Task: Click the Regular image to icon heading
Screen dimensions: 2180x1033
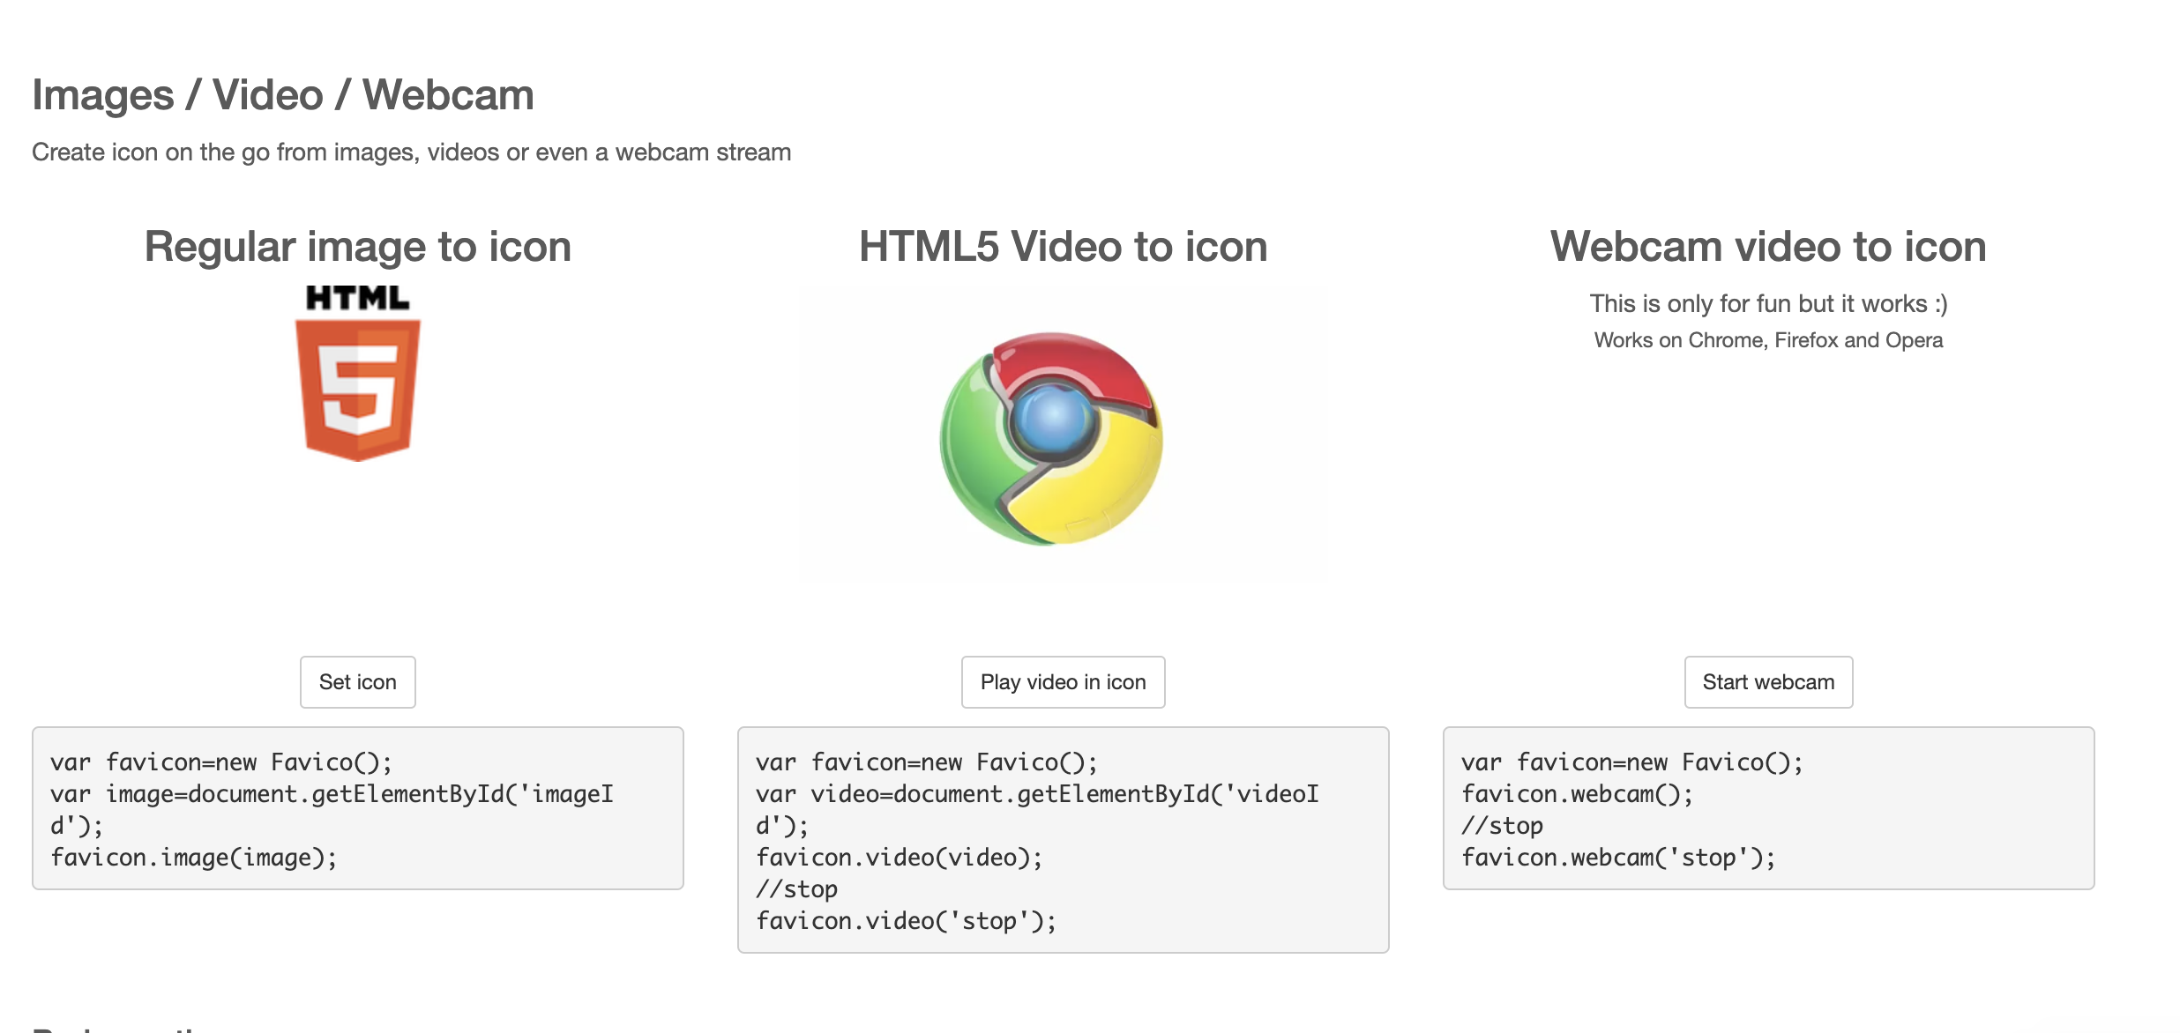Action: [356, 247]
